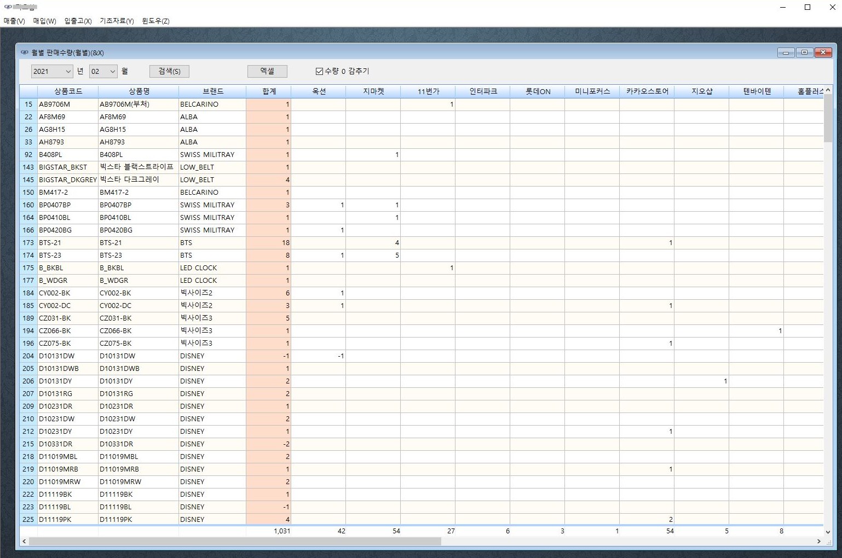Click the inner window app icon

(24, 53)
